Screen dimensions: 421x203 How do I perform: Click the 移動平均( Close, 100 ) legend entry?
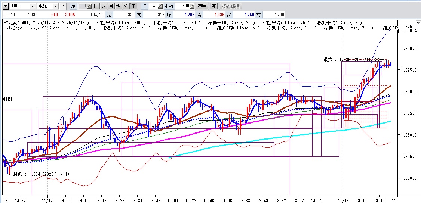pyautogui.click(x=182, y=28)
